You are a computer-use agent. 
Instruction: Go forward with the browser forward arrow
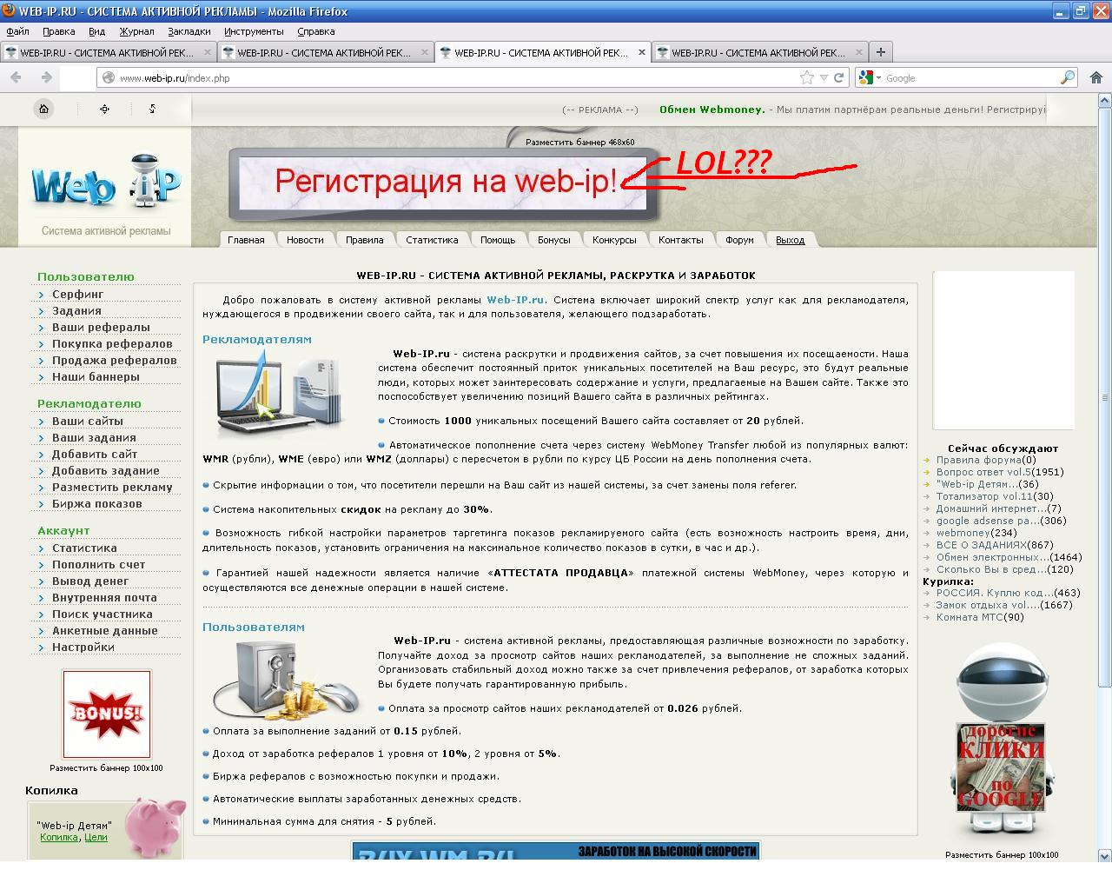pos(47,77)
